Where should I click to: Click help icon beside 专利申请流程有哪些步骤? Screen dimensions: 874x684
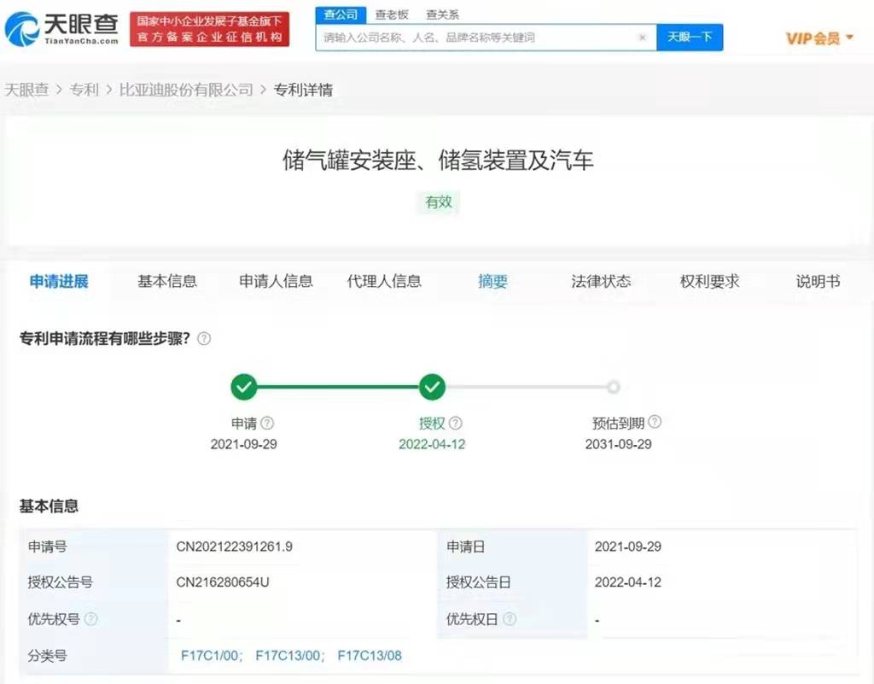point(204,339)
